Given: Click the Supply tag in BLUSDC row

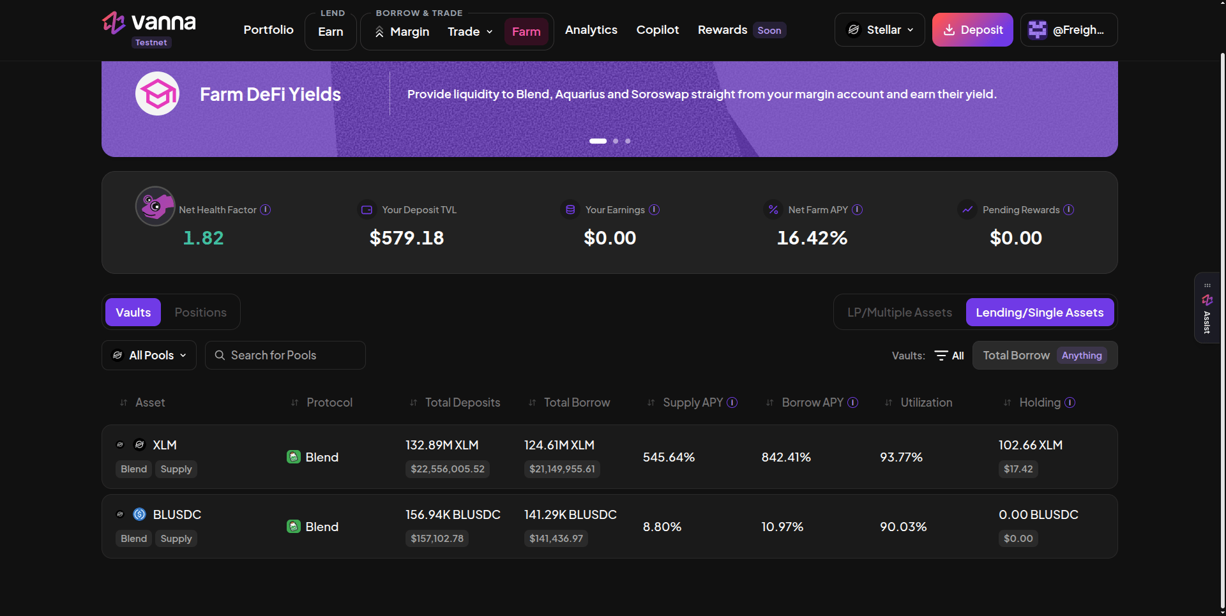Looking at the screenshot, I should pyautogui.click(x=176, y=539).
